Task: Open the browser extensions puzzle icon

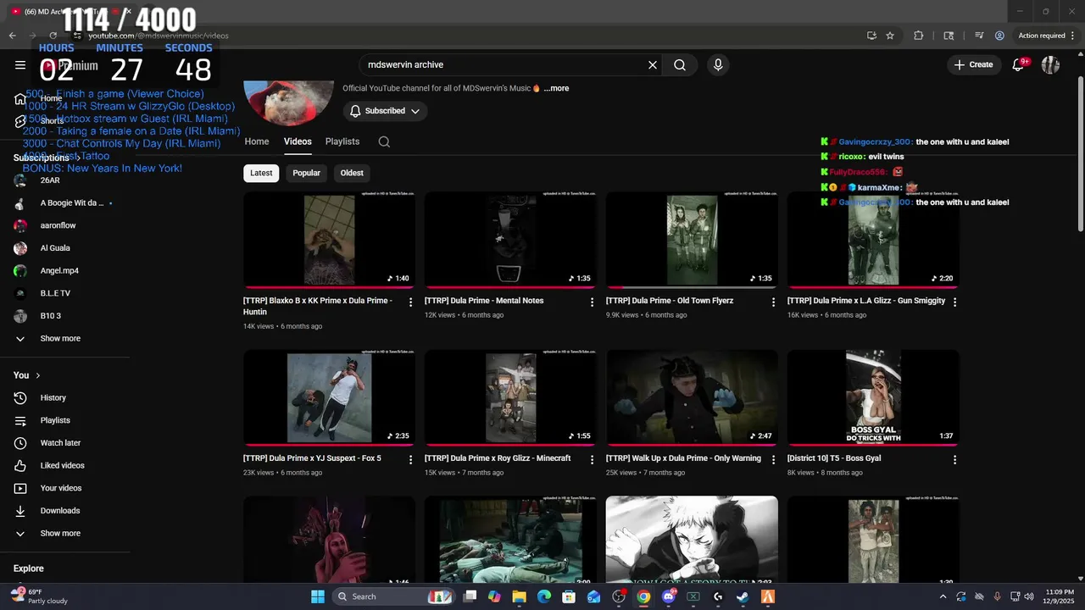Action: click(x=919, y=36)
